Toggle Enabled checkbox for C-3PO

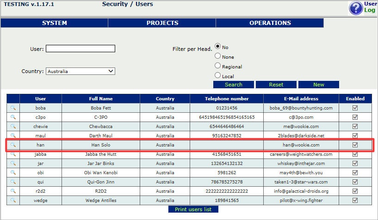point(355,117)
